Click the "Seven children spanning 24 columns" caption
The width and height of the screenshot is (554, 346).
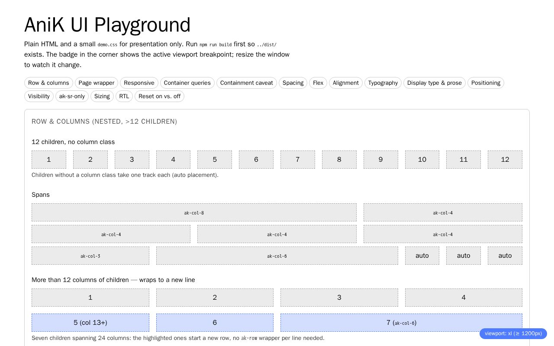(x=178, y=338)
